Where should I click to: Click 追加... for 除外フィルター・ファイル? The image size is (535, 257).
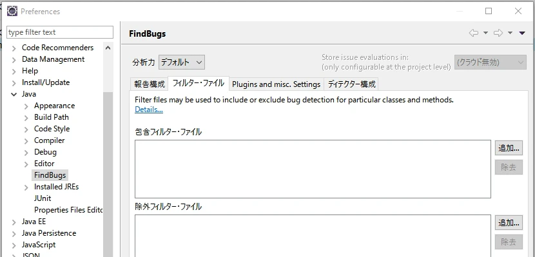point(509,223)
